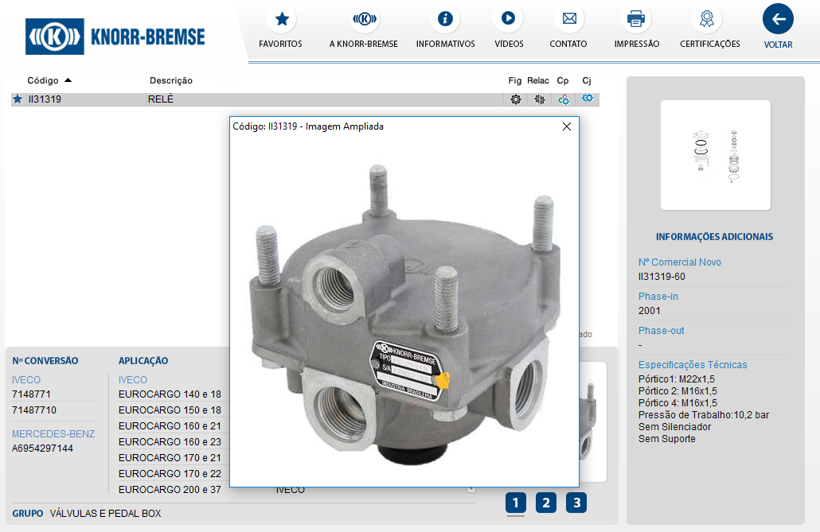Open the Favoritos star icon

point(280,18)
